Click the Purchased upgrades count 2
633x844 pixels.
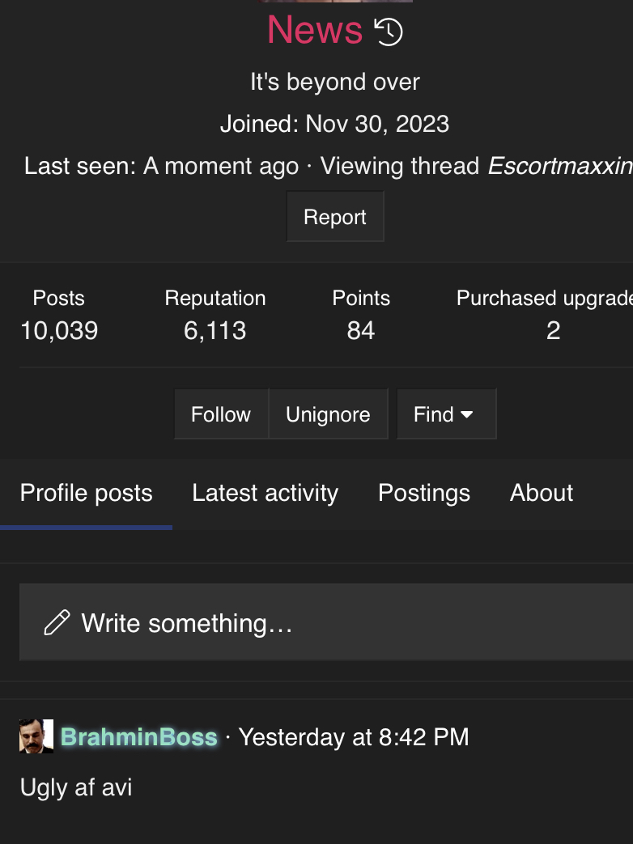tap(553, 330)
